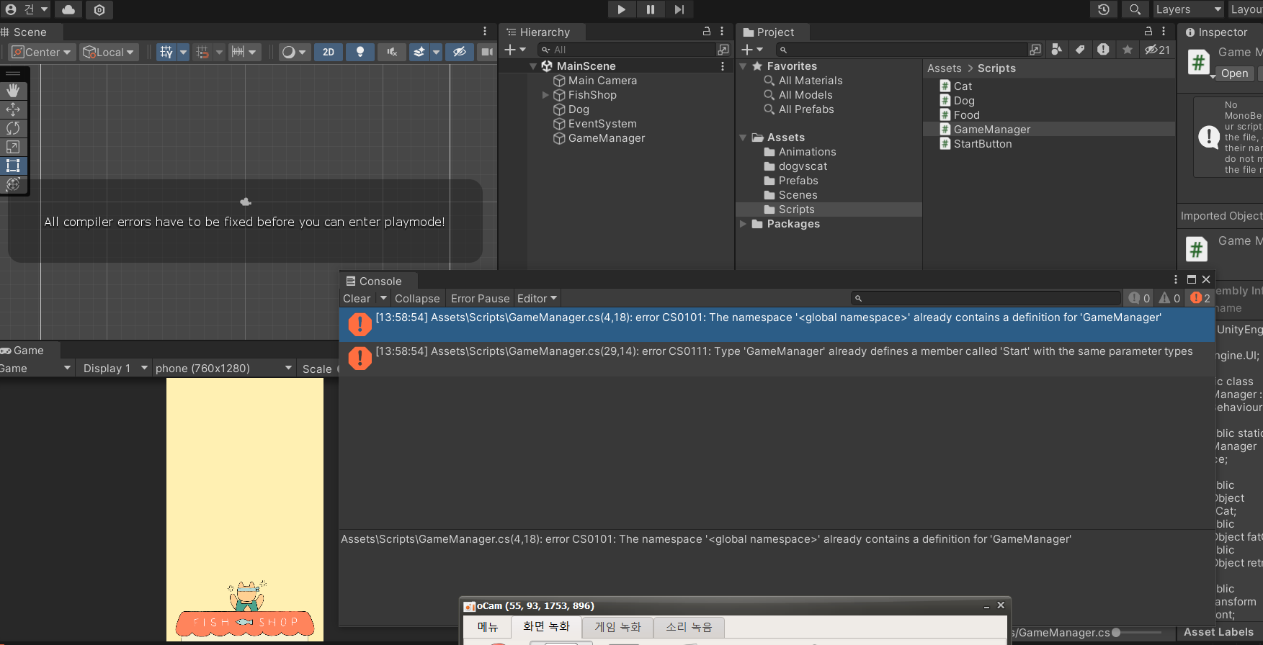Open Hierarchy panel more options menu

pos(722,32)
